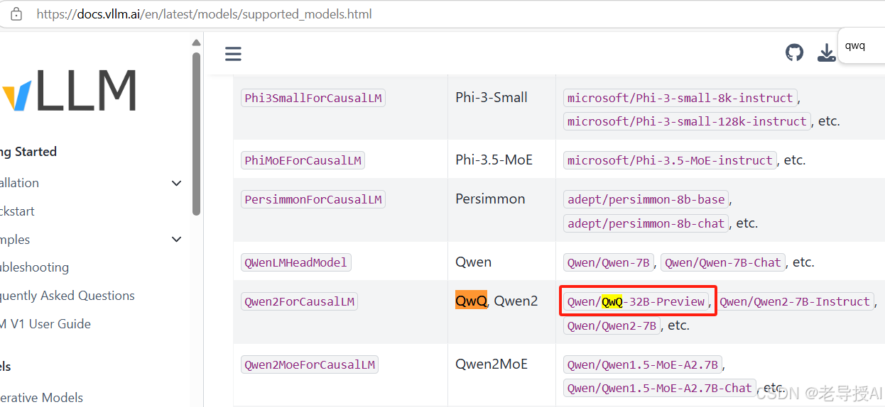Viewport: 885px width, 407px height.
Task: Click Qwen/QwQ-32B-Preview model name
Action: [636, 301]
